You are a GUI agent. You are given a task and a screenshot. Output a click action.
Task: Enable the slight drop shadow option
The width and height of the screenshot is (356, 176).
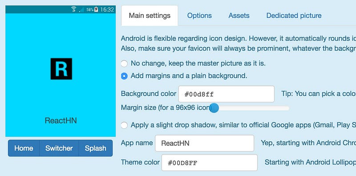(124, 125)
